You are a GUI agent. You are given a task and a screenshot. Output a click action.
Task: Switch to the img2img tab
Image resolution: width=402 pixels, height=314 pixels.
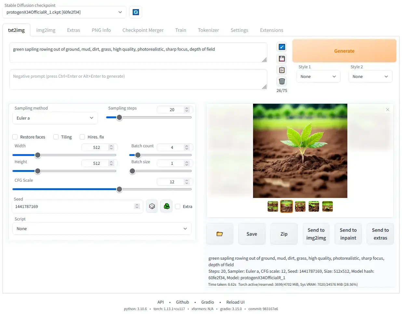click(46, 30)
